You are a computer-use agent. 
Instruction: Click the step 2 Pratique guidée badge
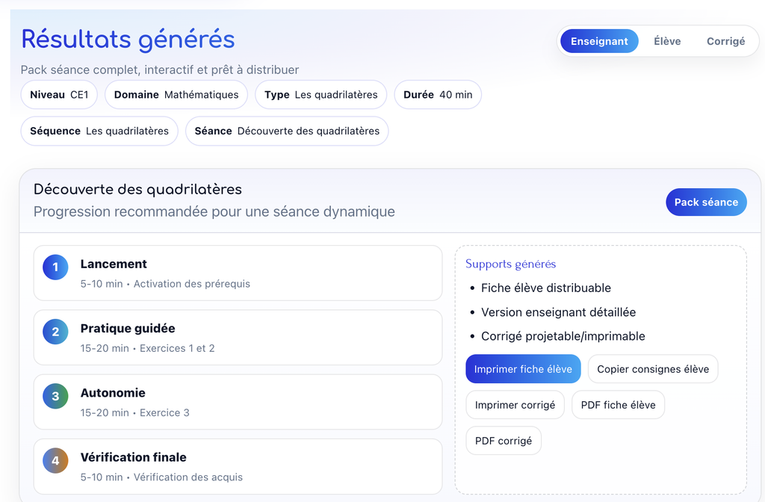55,332
